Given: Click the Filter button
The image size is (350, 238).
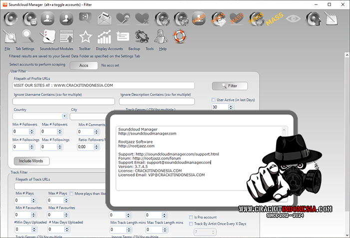Looking at the screenshot, I should point(229,85).
